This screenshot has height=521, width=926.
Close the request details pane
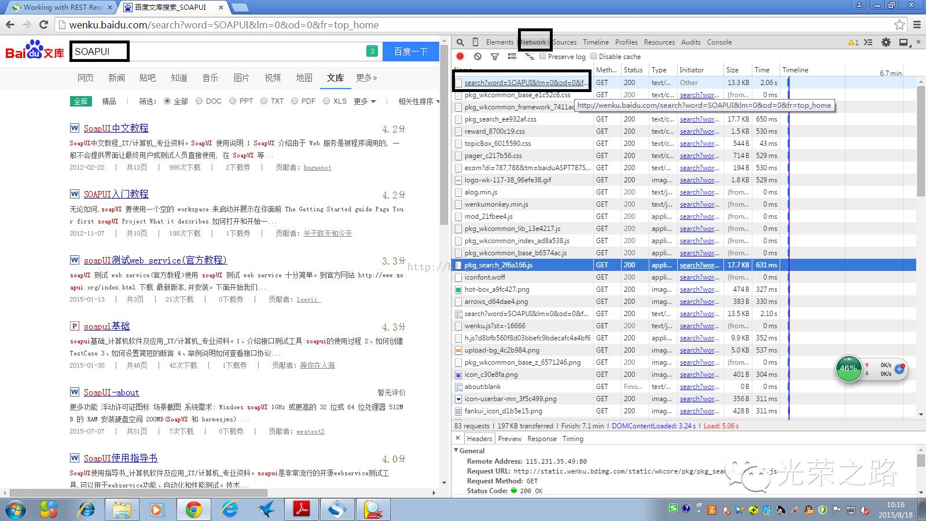point(458,438)
